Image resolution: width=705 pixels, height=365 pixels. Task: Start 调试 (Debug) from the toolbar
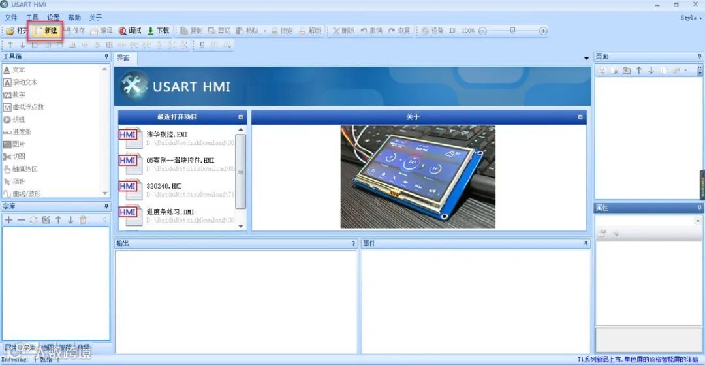pyautogui.click(x=130, y=31)
